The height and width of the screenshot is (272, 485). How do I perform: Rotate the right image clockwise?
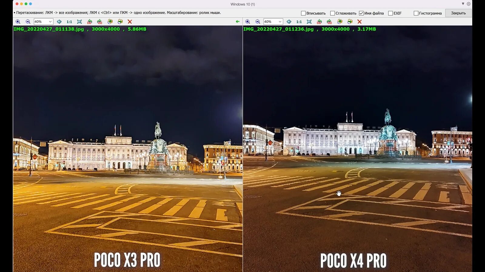pyautogui.click(x=329, y=22)
